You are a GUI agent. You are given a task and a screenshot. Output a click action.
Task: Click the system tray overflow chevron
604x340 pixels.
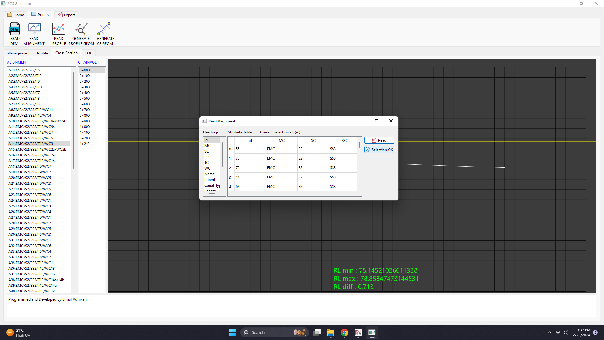(x=549, y=332)
